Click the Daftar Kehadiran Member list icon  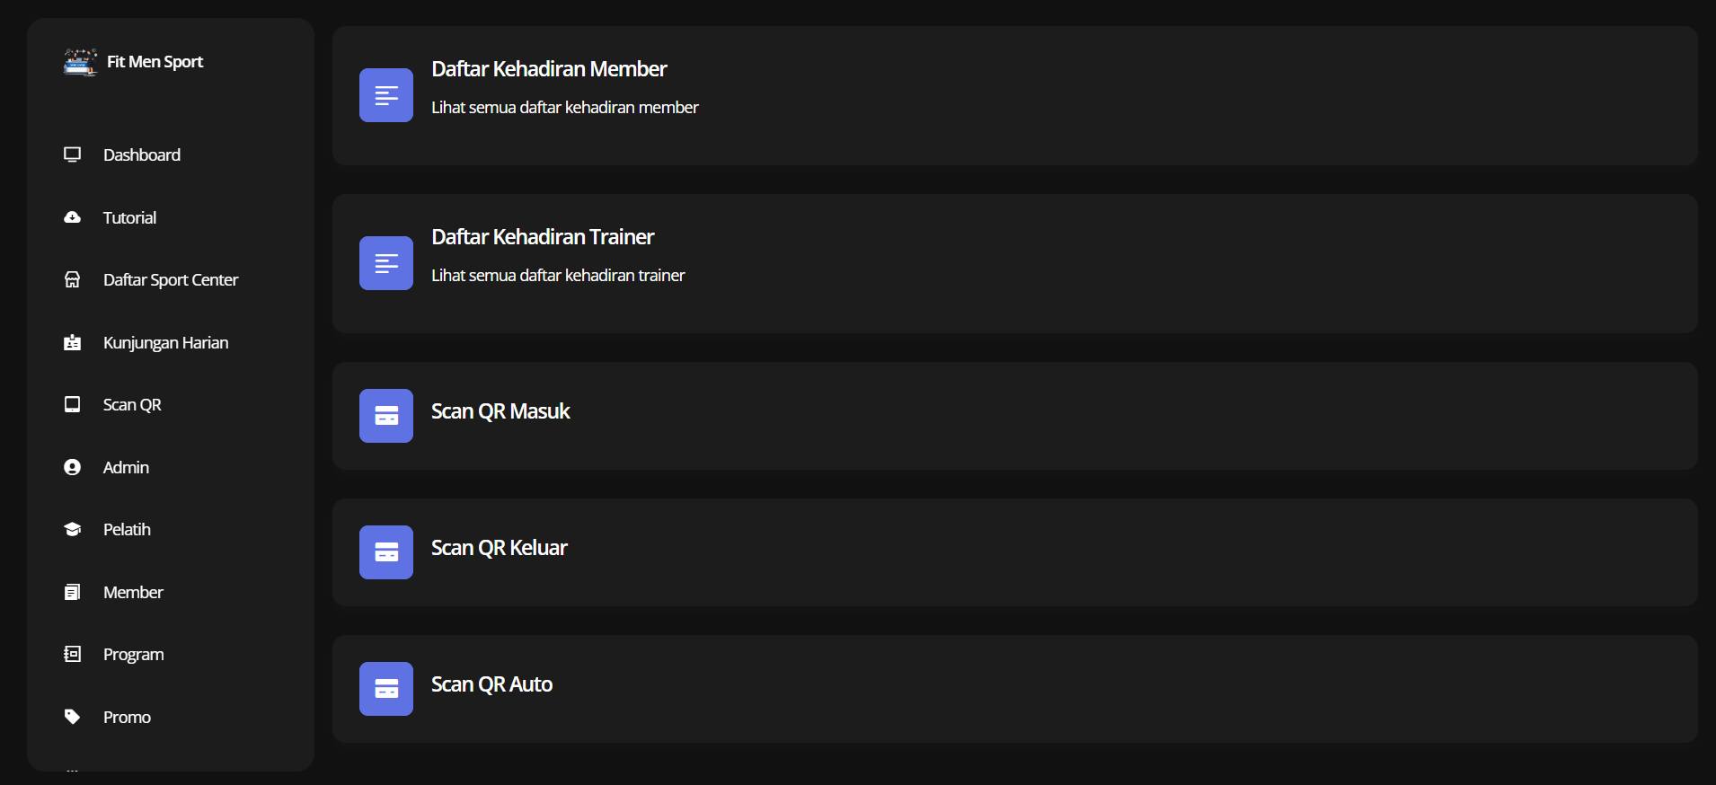386,95
